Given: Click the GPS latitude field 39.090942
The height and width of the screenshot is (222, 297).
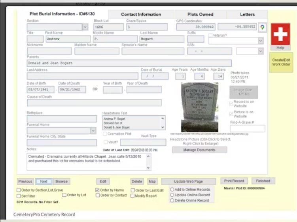Looking at the screenshot, I should point(196,27).
